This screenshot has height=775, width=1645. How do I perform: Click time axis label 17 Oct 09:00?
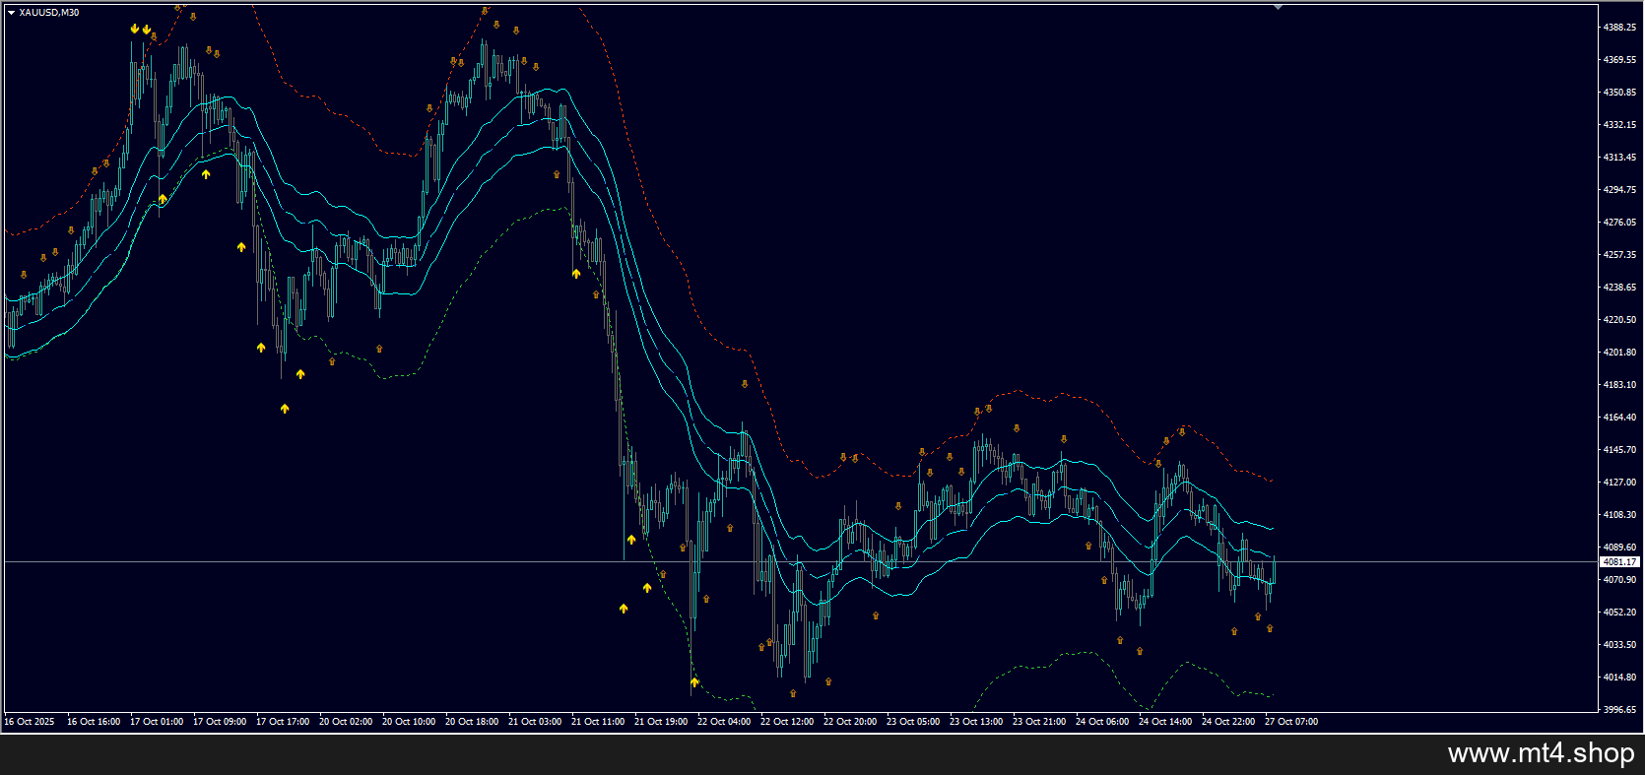(220, 722)
